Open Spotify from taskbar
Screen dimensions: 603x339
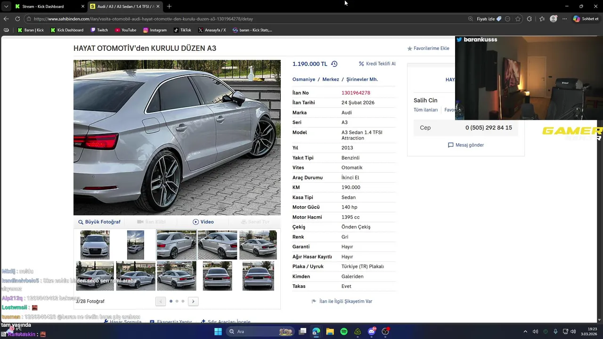(344, 331)
